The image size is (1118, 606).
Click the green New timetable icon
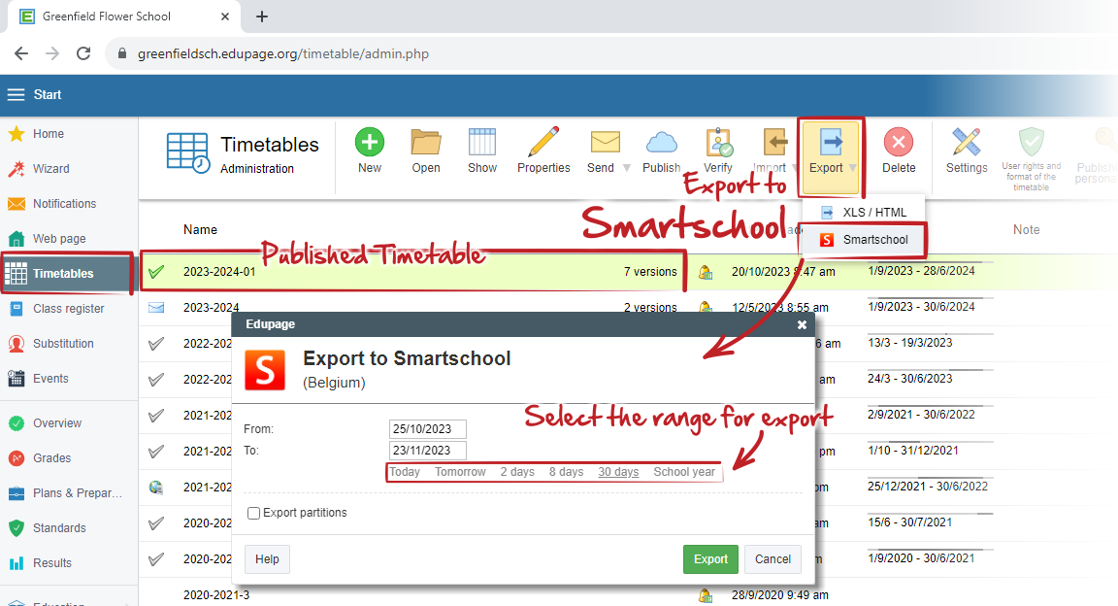(370, 142)
